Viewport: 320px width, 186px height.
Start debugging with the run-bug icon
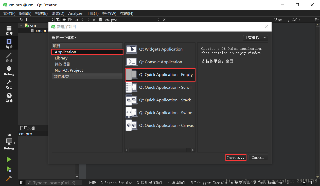(x=9, y=169)
